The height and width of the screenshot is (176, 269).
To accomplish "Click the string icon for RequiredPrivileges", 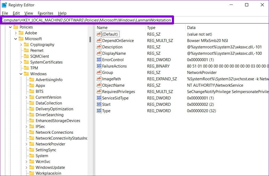I will (x=99, y=91).
